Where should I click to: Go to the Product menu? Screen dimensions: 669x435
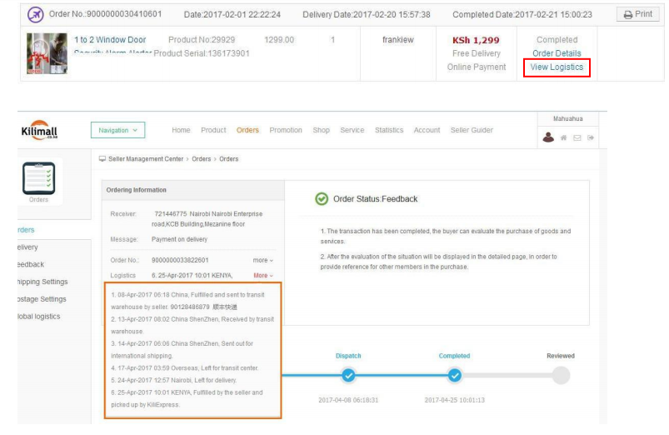[x=213, y=130]
